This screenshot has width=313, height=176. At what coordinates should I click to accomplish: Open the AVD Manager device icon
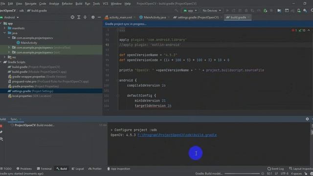[299, 10]
